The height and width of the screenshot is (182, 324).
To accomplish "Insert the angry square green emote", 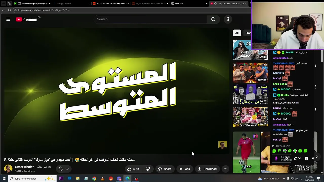I will (279, 151).
